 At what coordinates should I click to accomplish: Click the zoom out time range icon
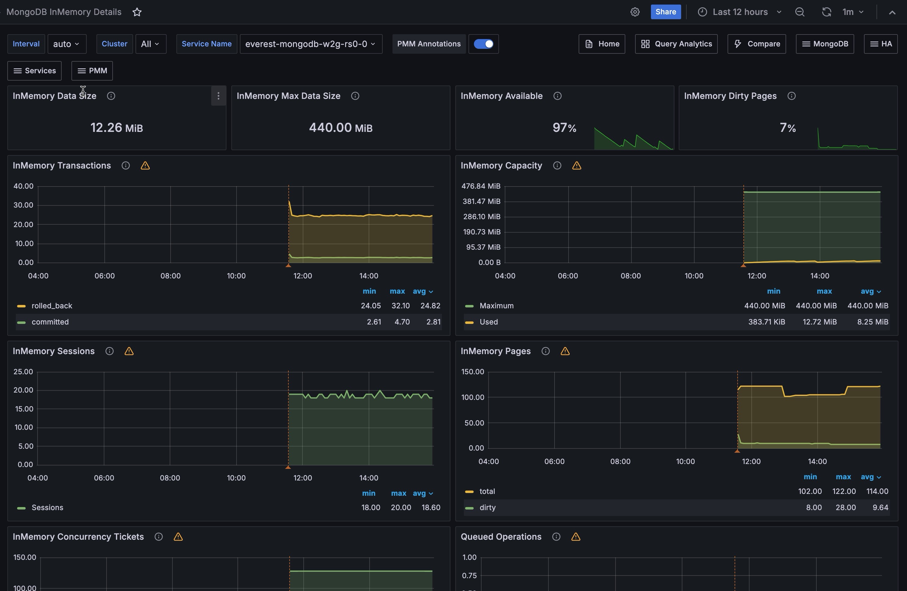pyautogui.click(x=800, y=12)
